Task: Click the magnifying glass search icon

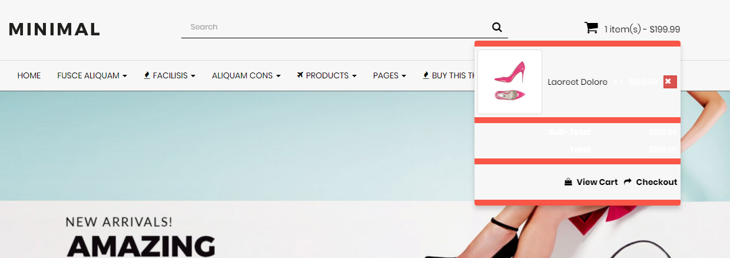Action: (497, 27)
